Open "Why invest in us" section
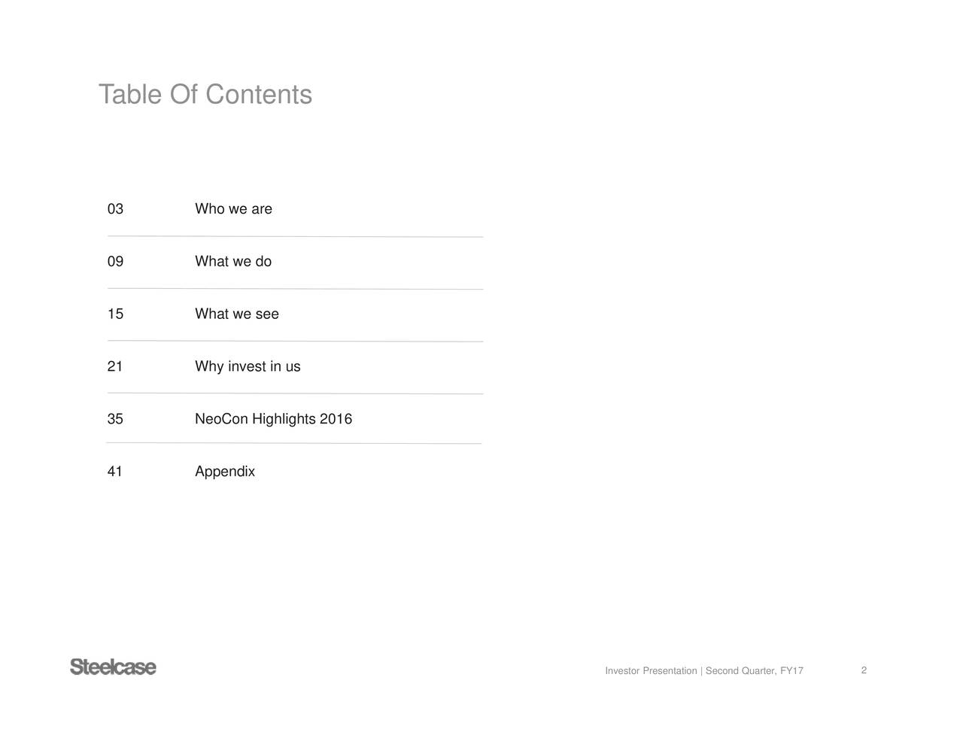This screenshot has height=744, width=963. click(x=248, y=367)
